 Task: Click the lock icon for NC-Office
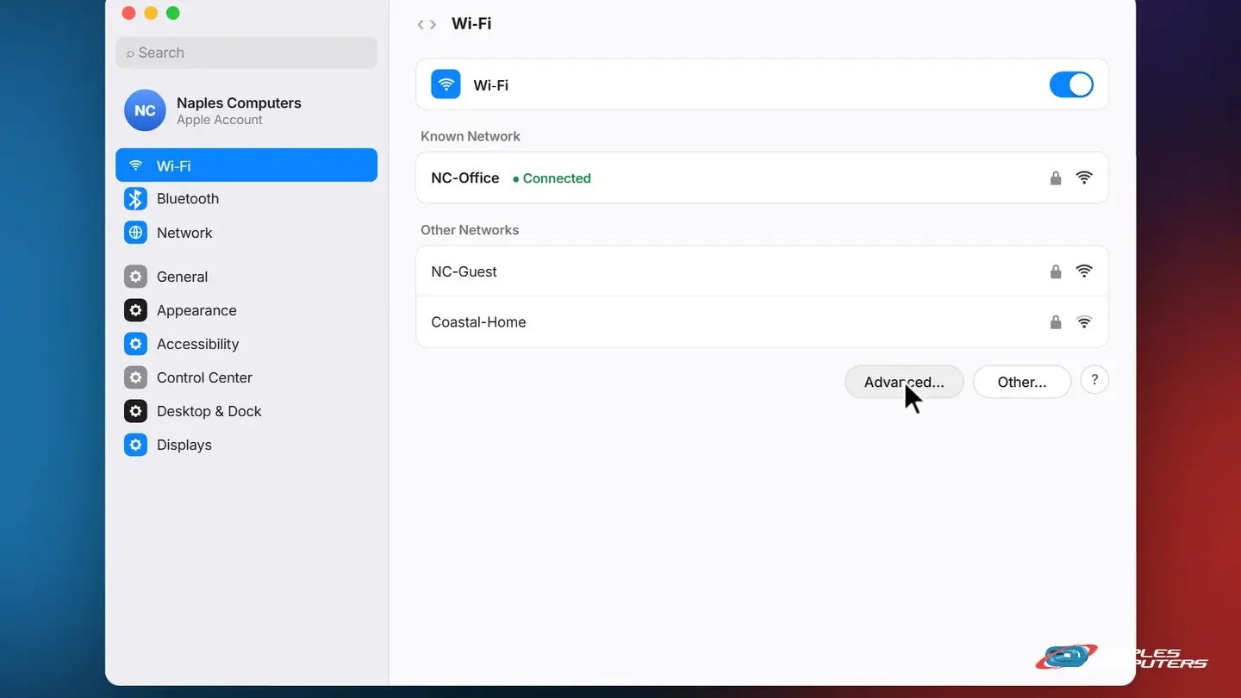tap(1056, 178)
